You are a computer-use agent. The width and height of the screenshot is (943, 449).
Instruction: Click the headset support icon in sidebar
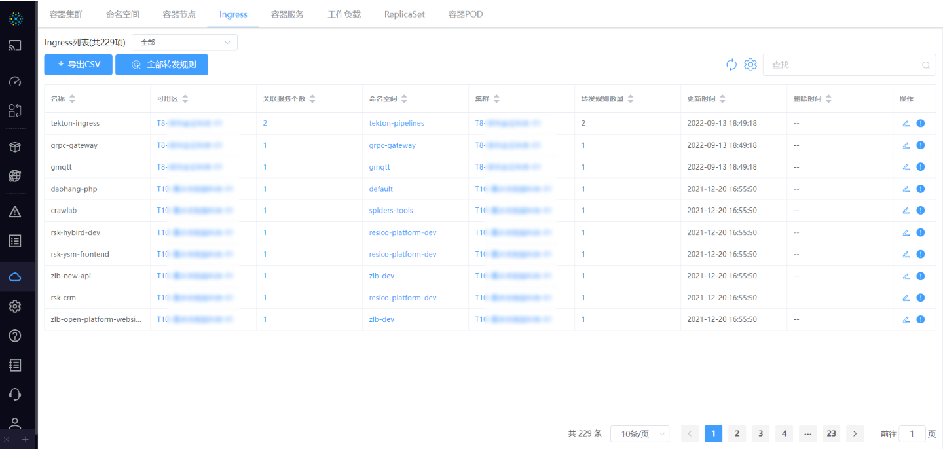click(x=15, y=394)
